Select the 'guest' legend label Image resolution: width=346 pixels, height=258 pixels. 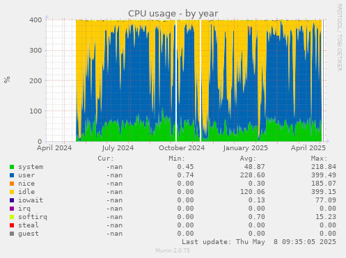[x=29, y=234]
